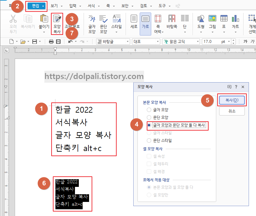Click the help question mark in 모양 복사 dialog
Image resolution: width=256 pixels, height=216 pixels.
click(236, 87)
